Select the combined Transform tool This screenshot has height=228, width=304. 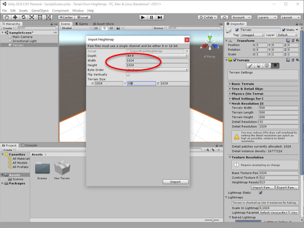48,17
